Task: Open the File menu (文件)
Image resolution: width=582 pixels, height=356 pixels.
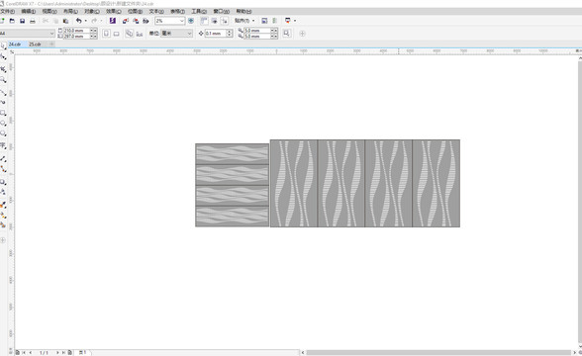Action: pyautogui.click(x=7, y=12)
